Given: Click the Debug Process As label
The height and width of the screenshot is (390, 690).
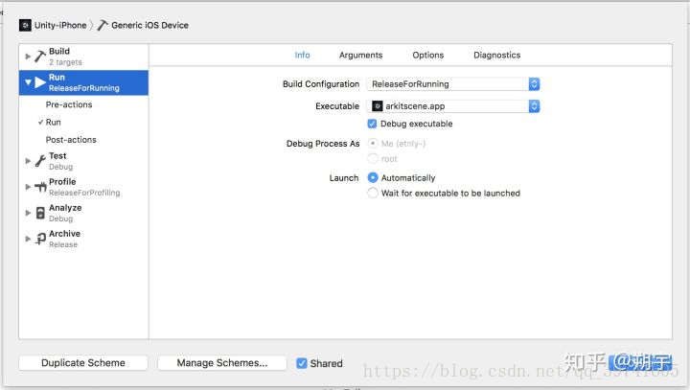Looking at the screenshot, I should tap(323, 144).
